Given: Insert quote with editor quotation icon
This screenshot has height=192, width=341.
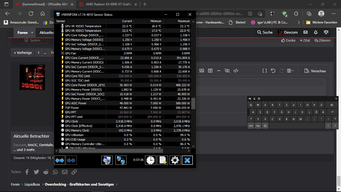Looking at the screenshot, I should pos(202,71).
